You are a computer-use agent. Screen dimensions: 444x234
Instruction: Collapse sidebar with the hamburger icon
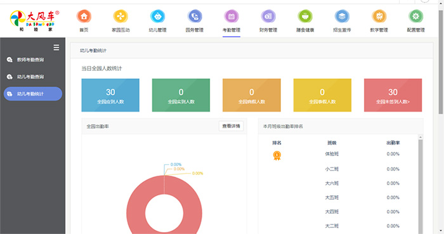click(56, 48)
